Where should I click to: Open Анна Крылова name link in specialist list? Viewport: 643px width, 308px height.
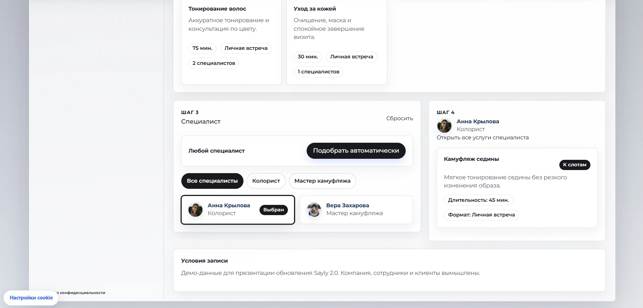pos(229,205)
